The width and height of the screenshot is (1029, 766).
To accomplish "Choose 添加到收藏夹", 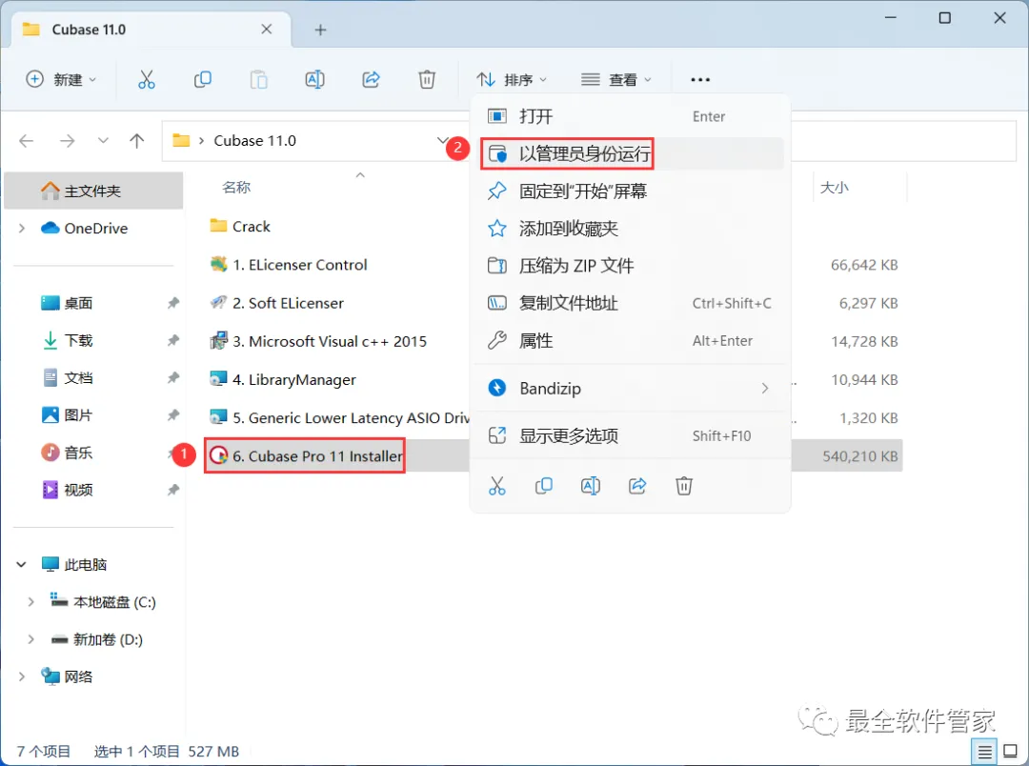I will pyautogui.click(x=630, y=229).
